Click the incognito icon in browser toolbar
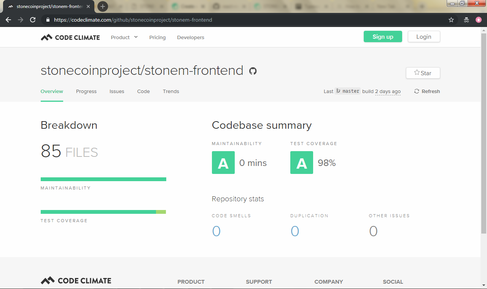 point(466,20)
